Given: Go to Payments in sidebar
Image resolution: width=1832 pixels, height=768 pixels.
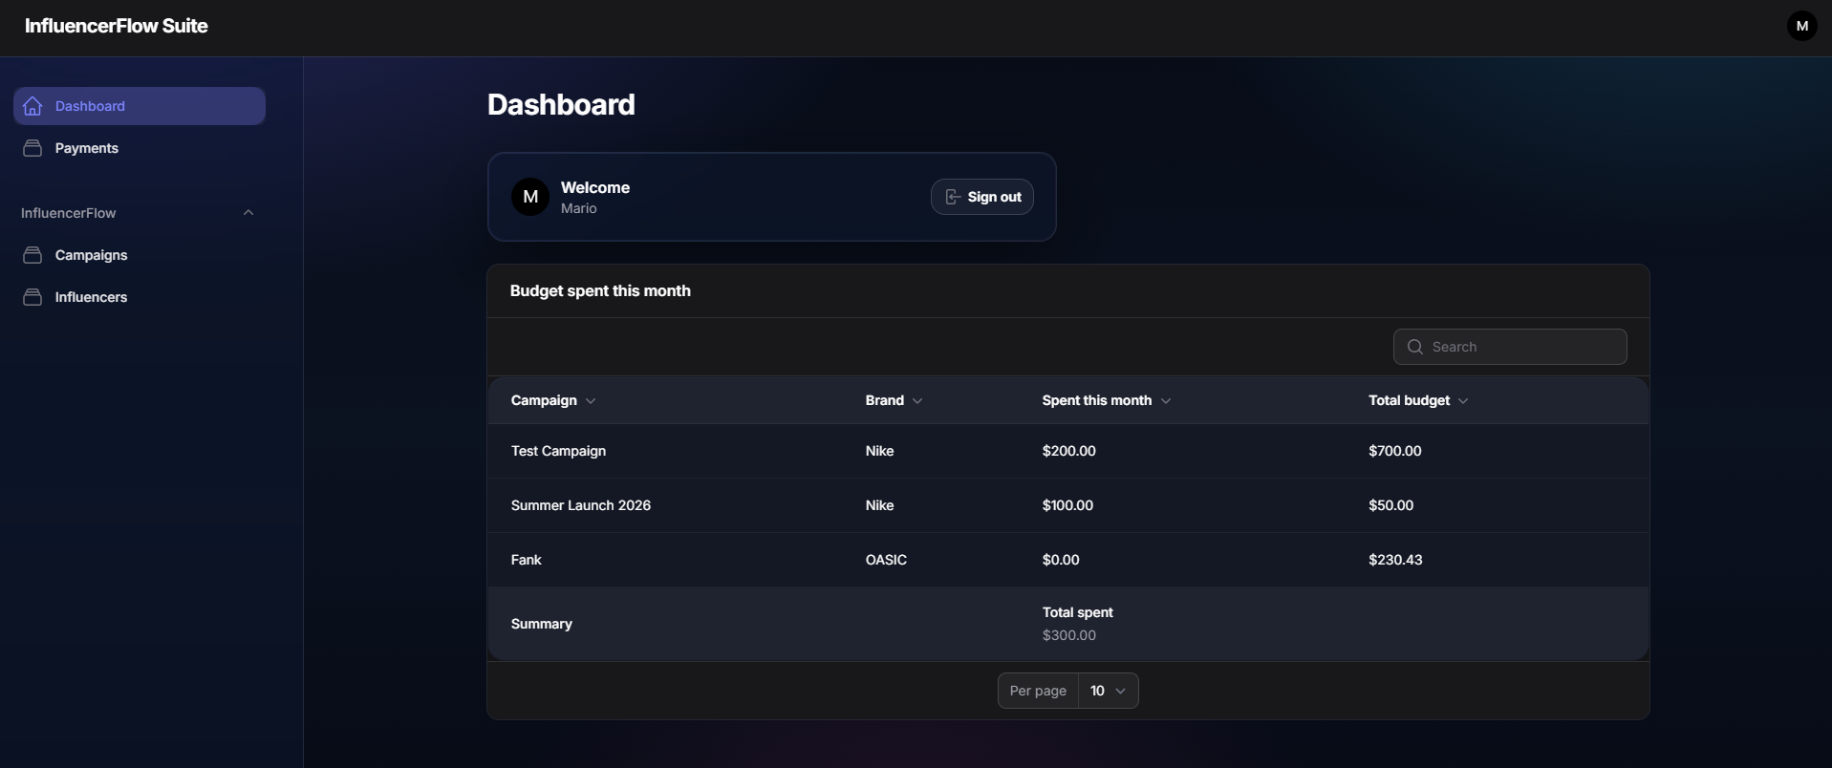Looking at the screenshot, I should pyautogui.click(x=140, y=148).
